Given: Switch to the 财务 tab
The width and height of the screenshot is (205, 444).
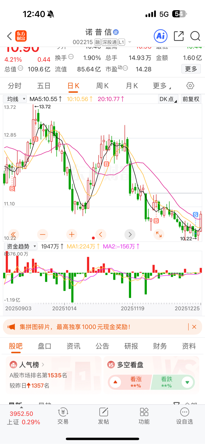Looking at the screenshot, I should (x=160, y=346).
